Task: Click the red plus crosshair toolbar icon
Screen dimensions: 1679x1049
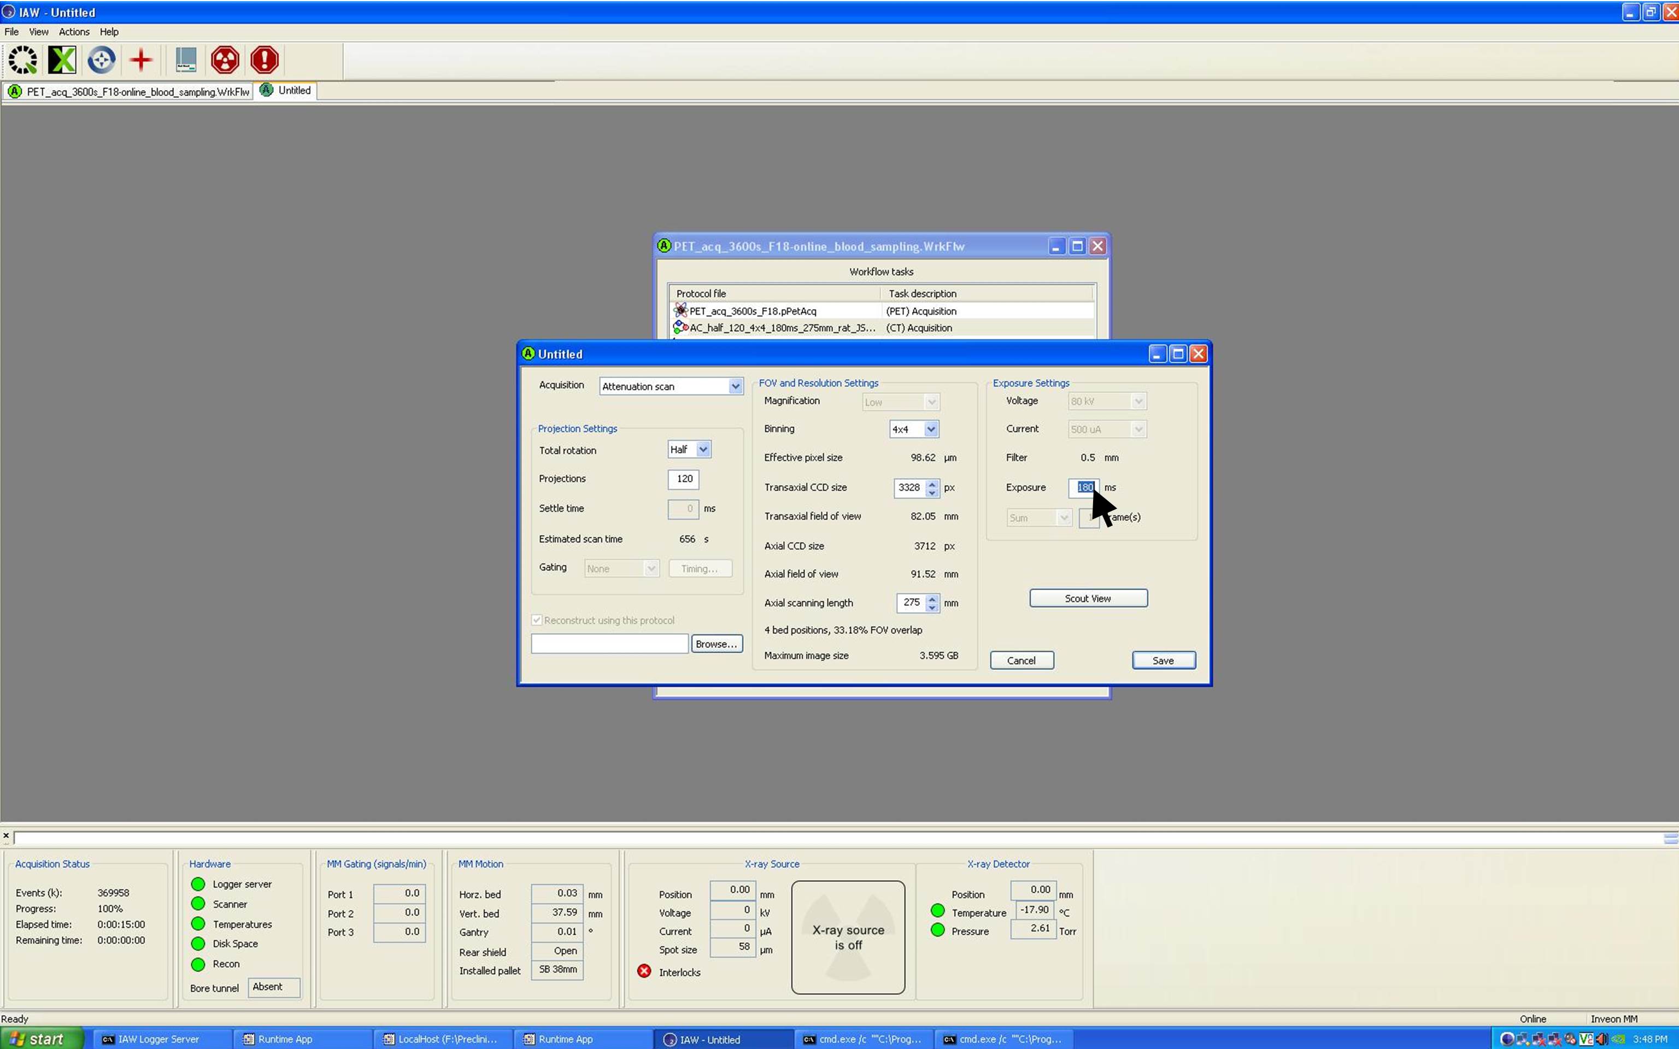Action: point(141,60)
